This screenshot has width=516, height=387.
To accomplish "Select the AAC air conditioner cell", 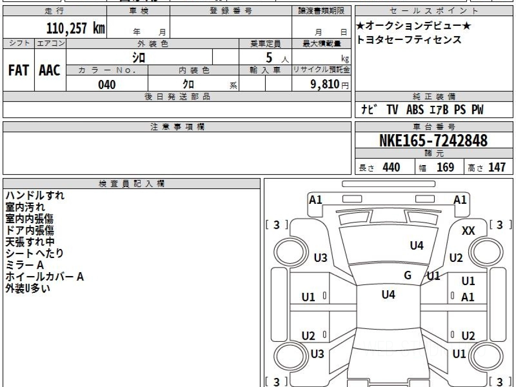I will click(50, 70).
